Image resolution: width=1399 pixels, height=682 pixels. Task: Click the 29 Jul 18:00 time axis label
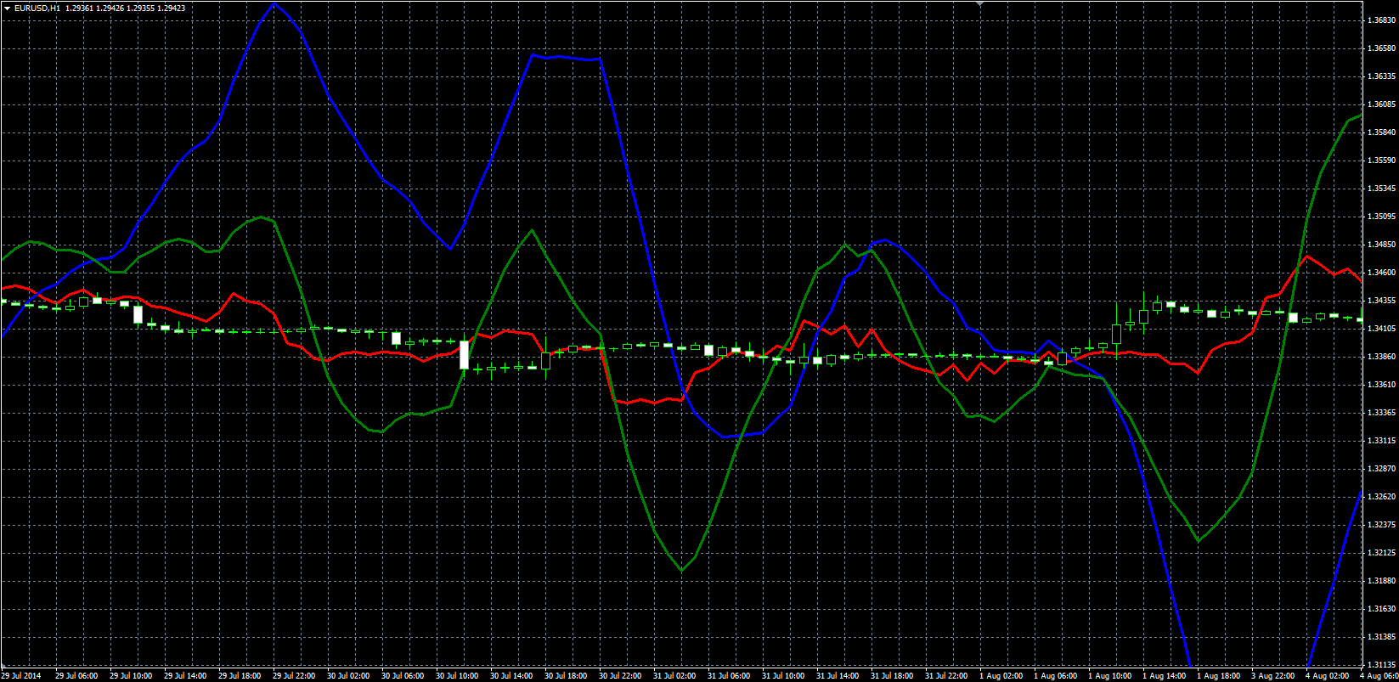pos(240,676)
